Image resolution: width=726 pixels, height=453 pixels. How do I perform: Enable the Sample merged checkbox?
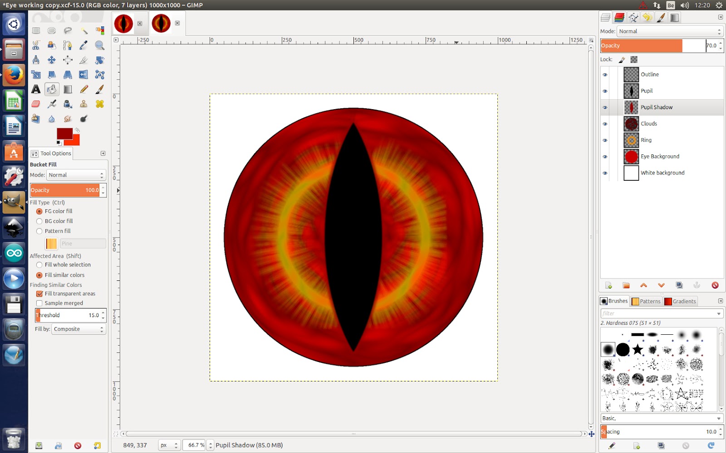(x=39, y=303)
